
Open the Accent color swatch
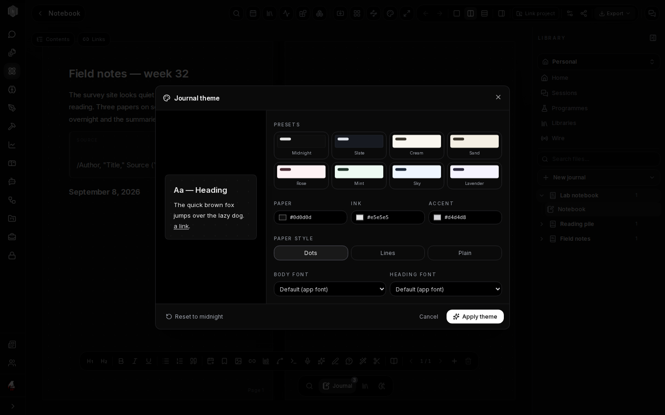click(437, 218)
